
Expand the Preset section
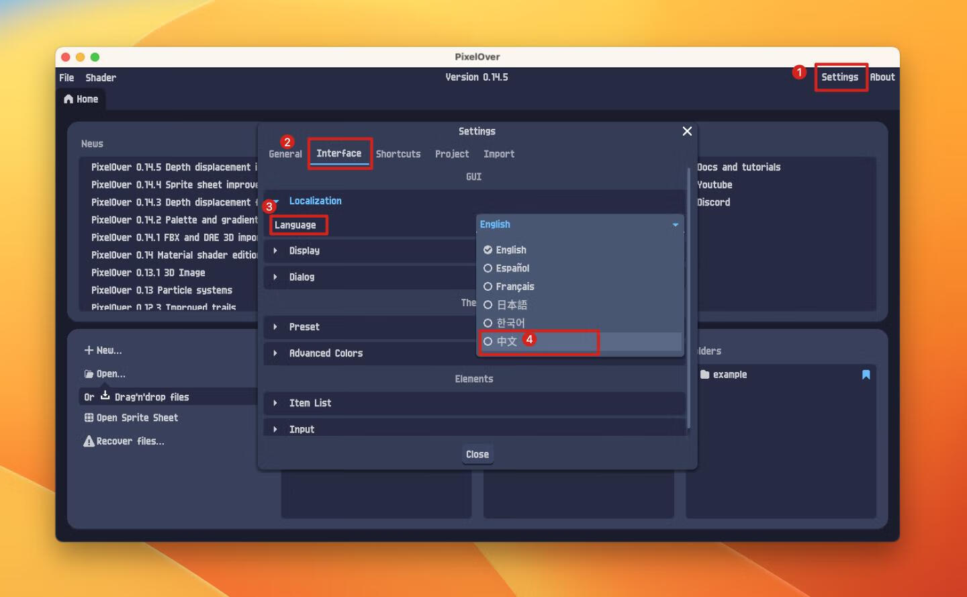coord(369,327)
